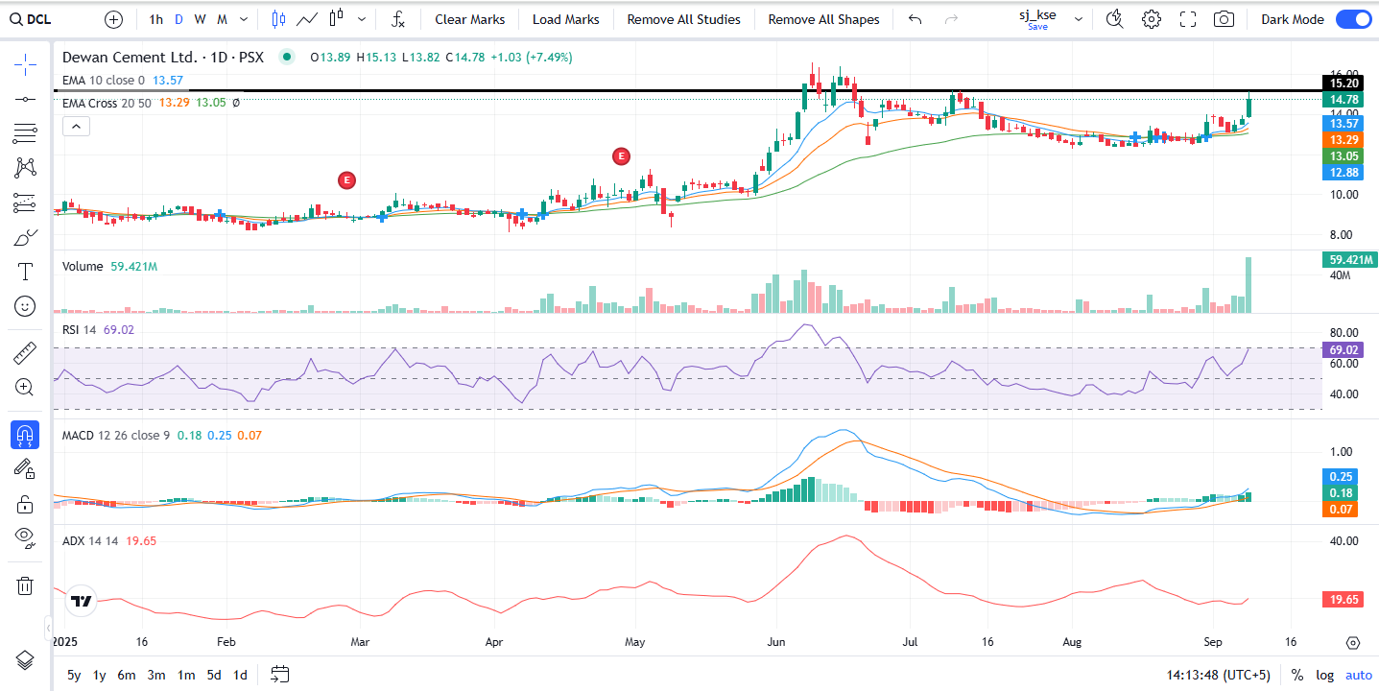Enter fullscreen mode
The width and height of the screenshot is (1379, 691).
pyautogui.click(x=1188, y=19)
